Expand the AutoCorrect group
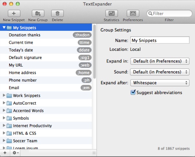Viewport: 195px width, 157px height. tap(4, 103)
